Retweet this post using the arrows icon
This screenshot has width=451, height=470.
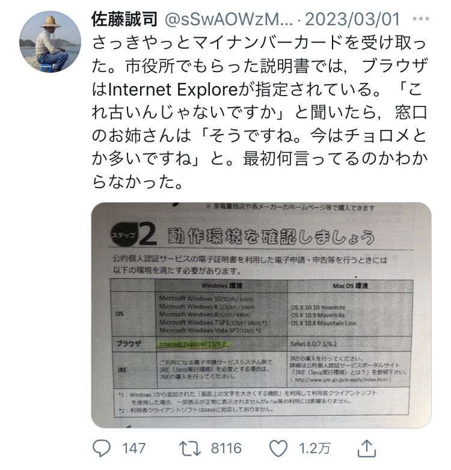point(190,448)
